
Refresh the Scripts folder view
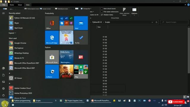156,22
